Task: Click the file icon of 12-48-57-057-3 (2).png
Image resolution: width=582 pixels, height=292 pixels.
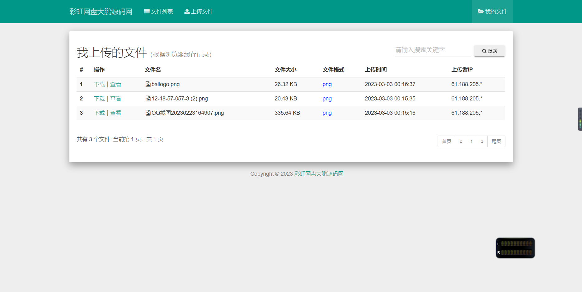Action: (148, 99)
